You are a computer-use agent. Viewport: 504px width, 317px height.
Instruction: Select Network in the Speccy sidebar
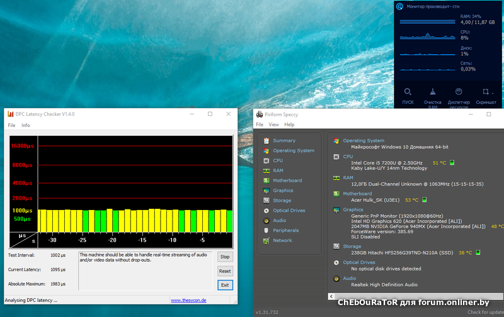[282, 240]
